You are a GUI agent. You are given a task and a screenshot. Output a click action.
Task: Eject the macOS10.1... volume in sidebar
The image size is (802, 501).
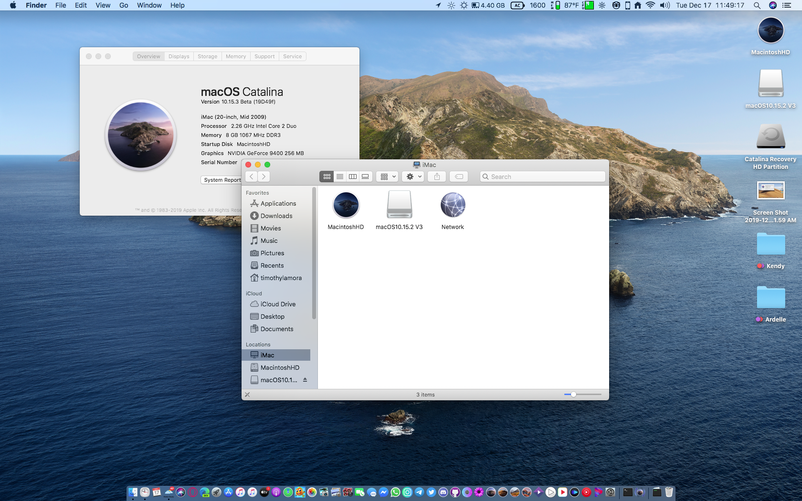click(305, 380)
